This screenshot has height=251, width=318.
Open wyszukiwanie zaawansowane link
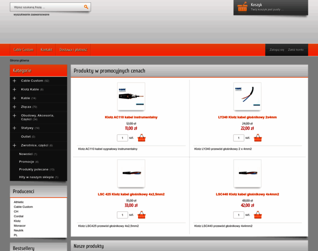point(31,15)
